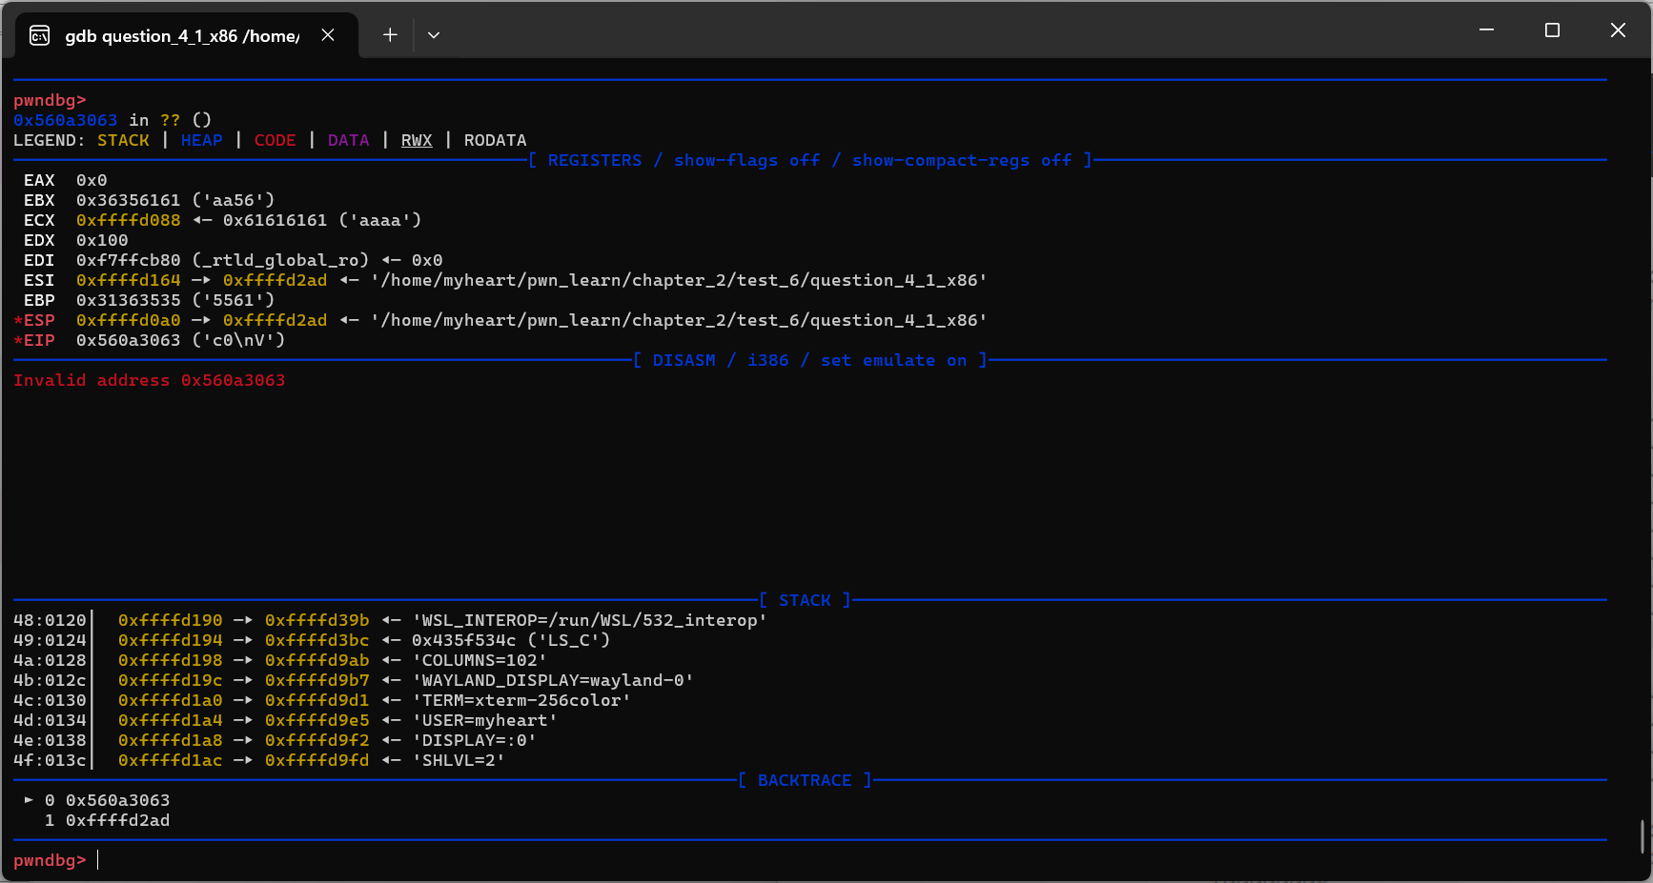Click the address 0x560a3063 at top
The height and width of the screenshot is (883, 1653).
[66, 120]
